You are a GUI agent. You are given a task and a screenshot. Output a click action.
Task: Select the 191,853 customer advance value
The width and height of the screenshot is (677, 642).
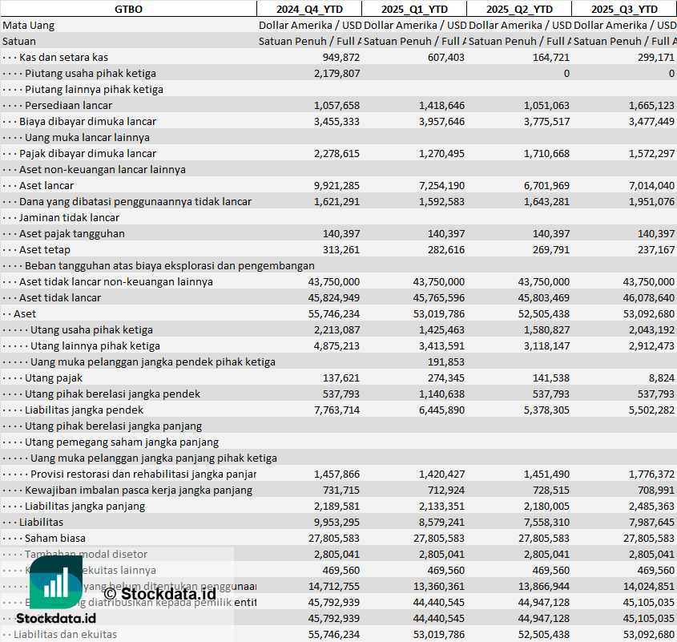[445, 361]
